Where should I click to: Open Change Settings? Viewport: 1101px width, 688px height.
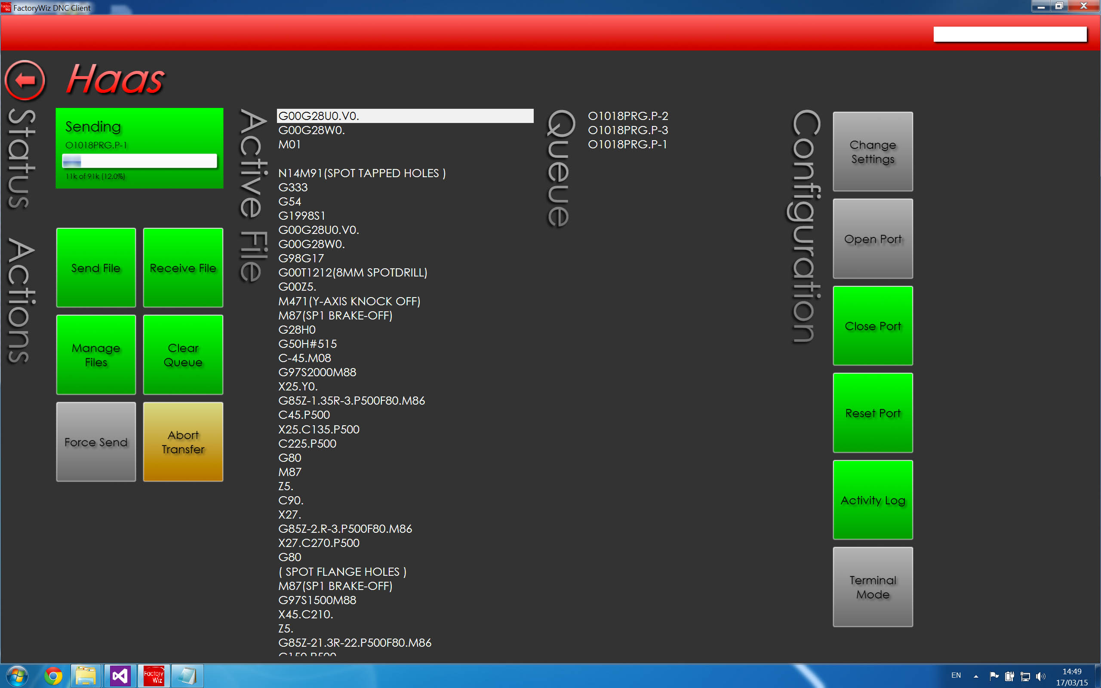[873, 151]
